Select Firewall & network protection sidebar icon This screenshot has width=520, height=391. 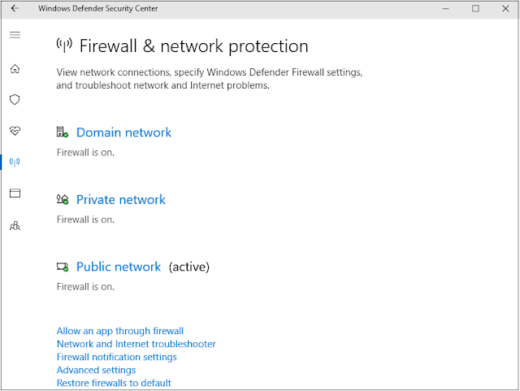coord(15,162)
